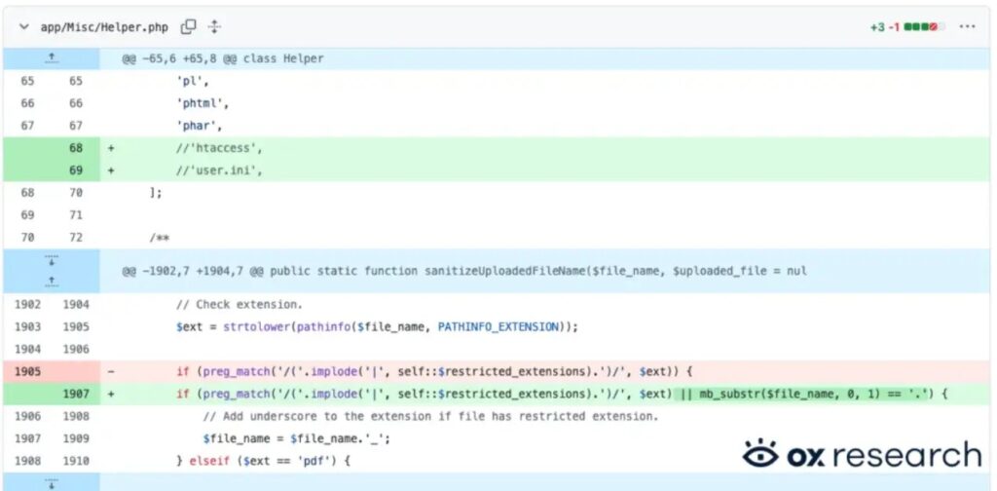Select added line number 69
Screen dimensions: 997x491
pos(76,170)
